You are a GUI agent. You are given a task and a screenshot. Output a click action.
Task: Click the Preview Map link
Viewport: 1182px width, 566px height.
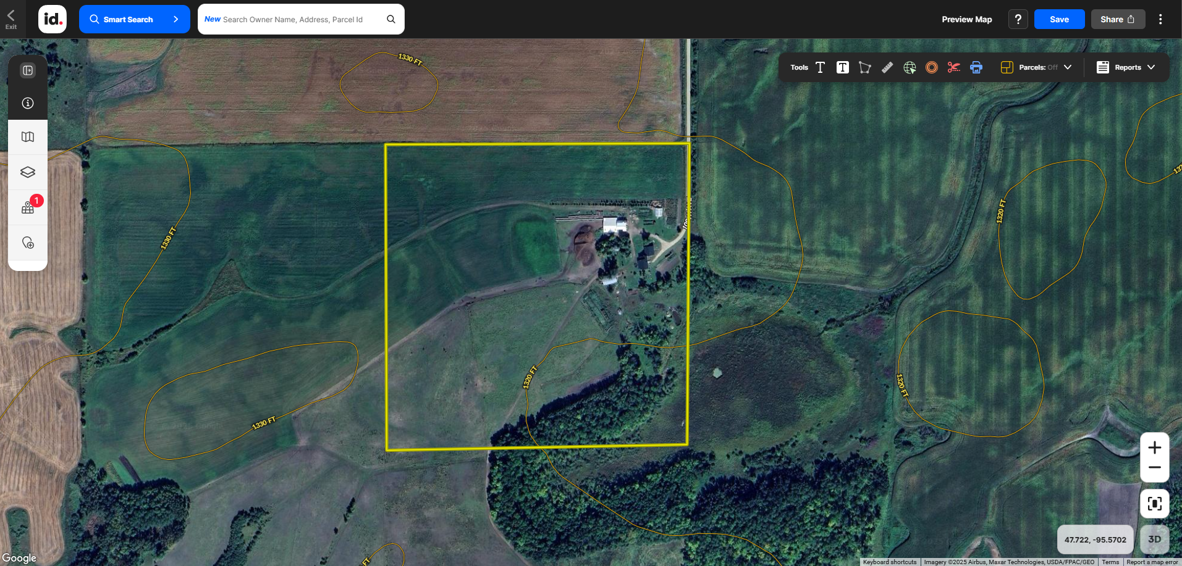[x=966, y=19]
